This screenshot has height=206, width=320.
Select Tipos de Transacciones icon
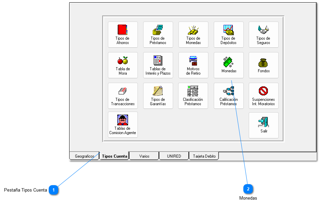point(123,96)
